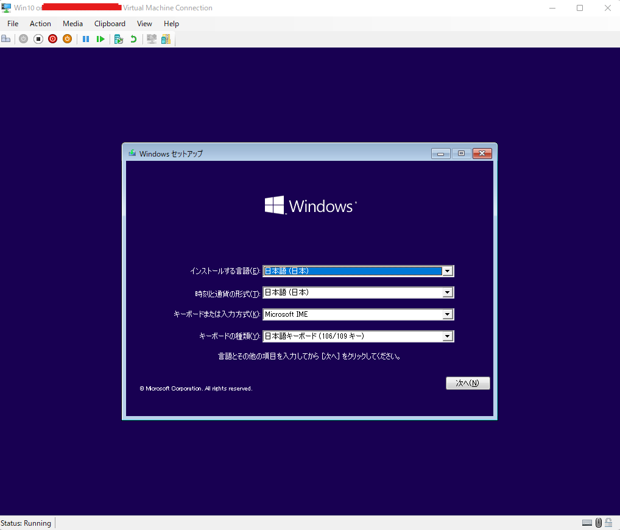Send Ctrl+Alt+Delete via the toolbar keys icon
Screen dimensions: 620x530
pos(6,39)
